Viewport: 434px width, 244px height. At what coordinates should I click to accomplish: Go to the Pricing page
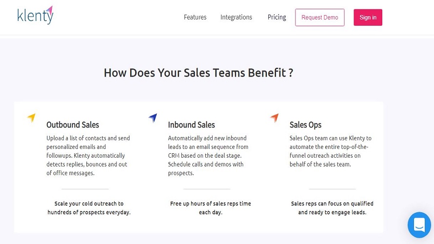[277, 17]
